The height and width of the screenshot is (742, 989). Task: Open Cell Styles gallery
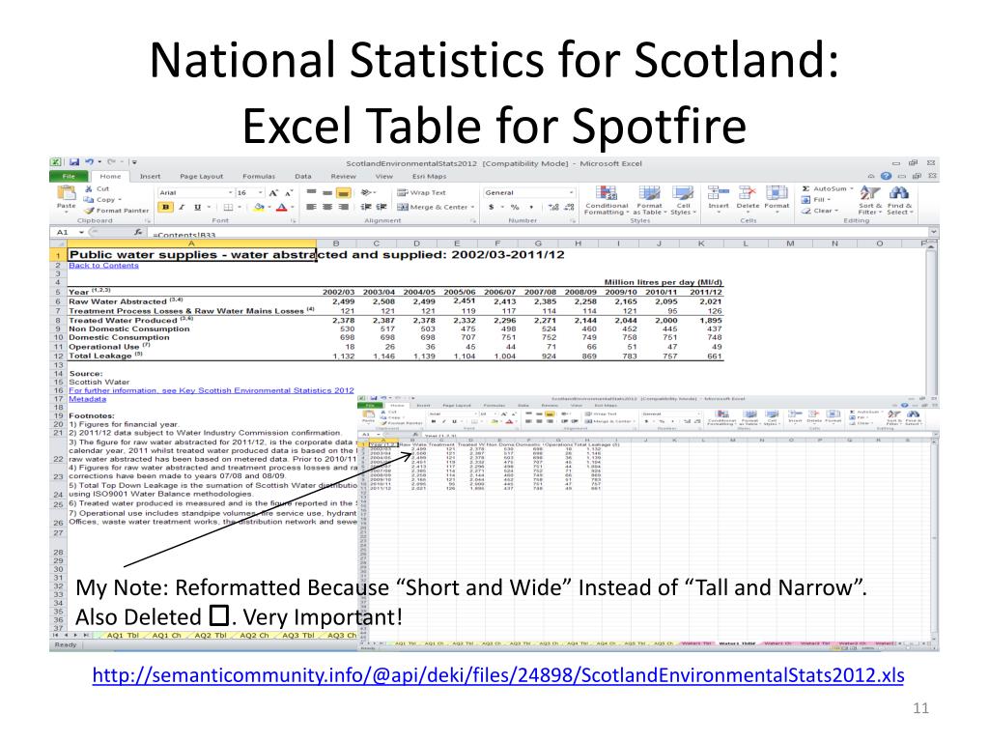click(683, 200)
